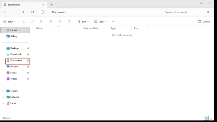The width and height of the screenshot is (217, 122).
Task: Open a new tab with plus button
Action: click(x=51, y=5)
